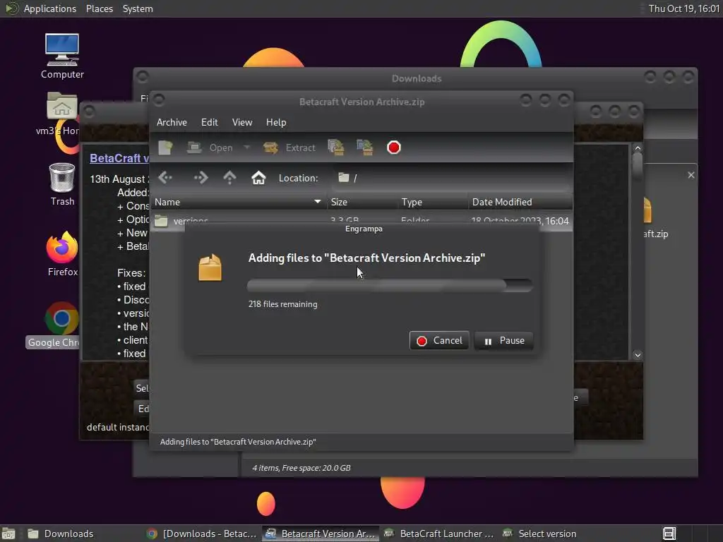Click the X close icon in Downloads side pane
The image size is (723, 542).
click(x=691, y=175)
